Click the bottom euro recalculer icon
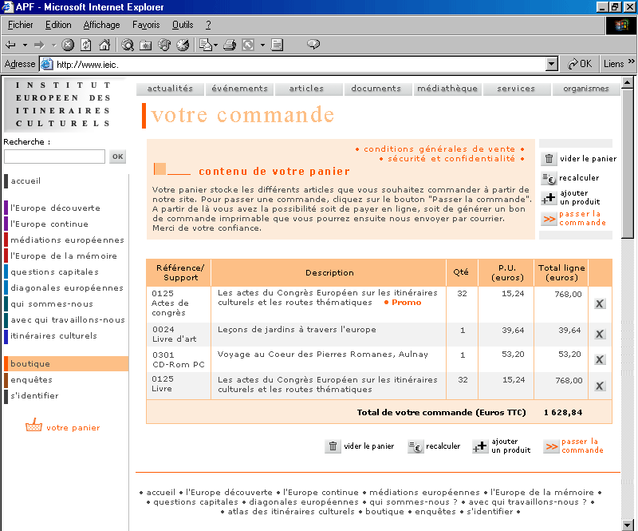 pyautogui.click(x=415, y=446)
